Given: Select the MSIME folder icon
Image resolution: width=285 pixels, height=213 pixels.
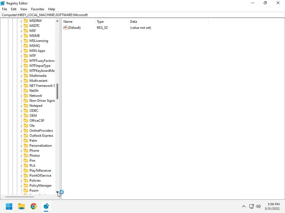Looking at the screenshot, I should [26, 36].
